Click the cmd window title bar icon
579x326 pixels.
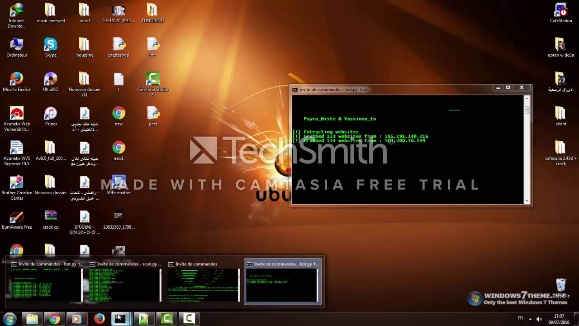pyautogui.click(x=295, y=90)
